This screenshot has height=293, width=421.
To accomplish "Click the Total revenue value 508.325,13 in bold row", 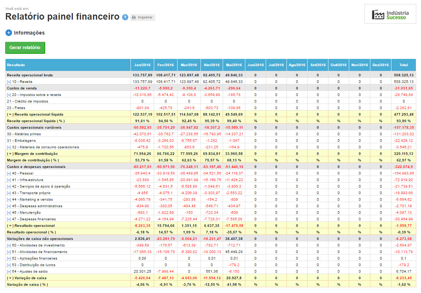I will coord(404,75).
